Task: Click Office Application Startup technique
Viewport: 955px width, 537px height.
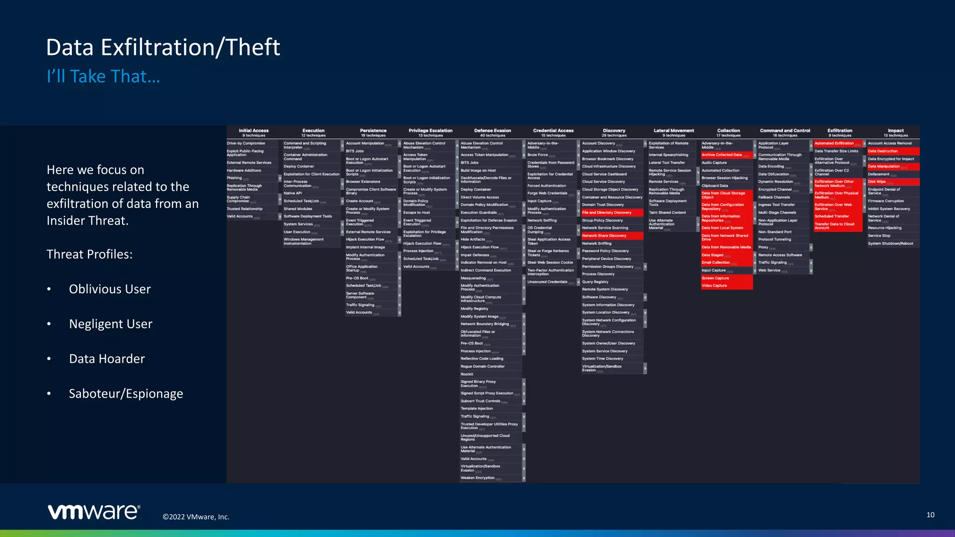Action: 371,268
